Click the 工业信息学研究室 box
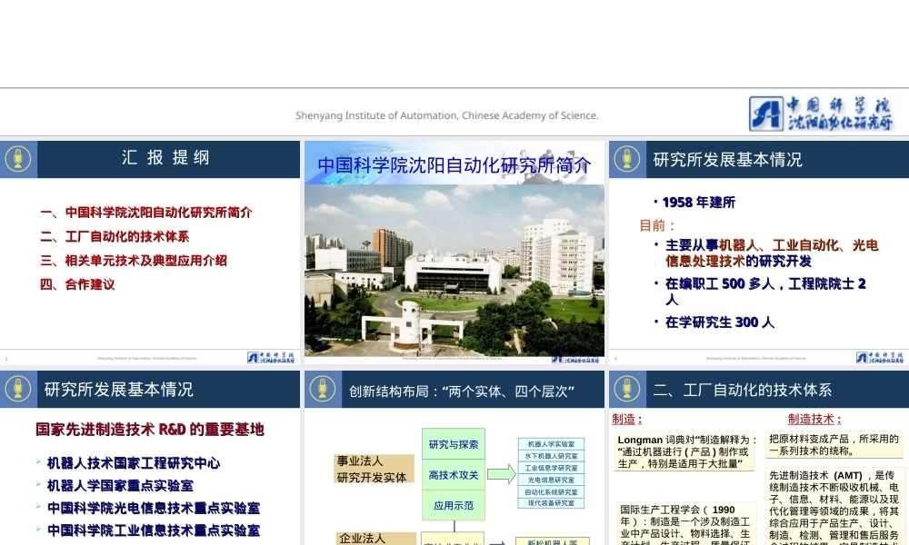The width and height of the screenshot is (909, 545). (x=552, y=468)
